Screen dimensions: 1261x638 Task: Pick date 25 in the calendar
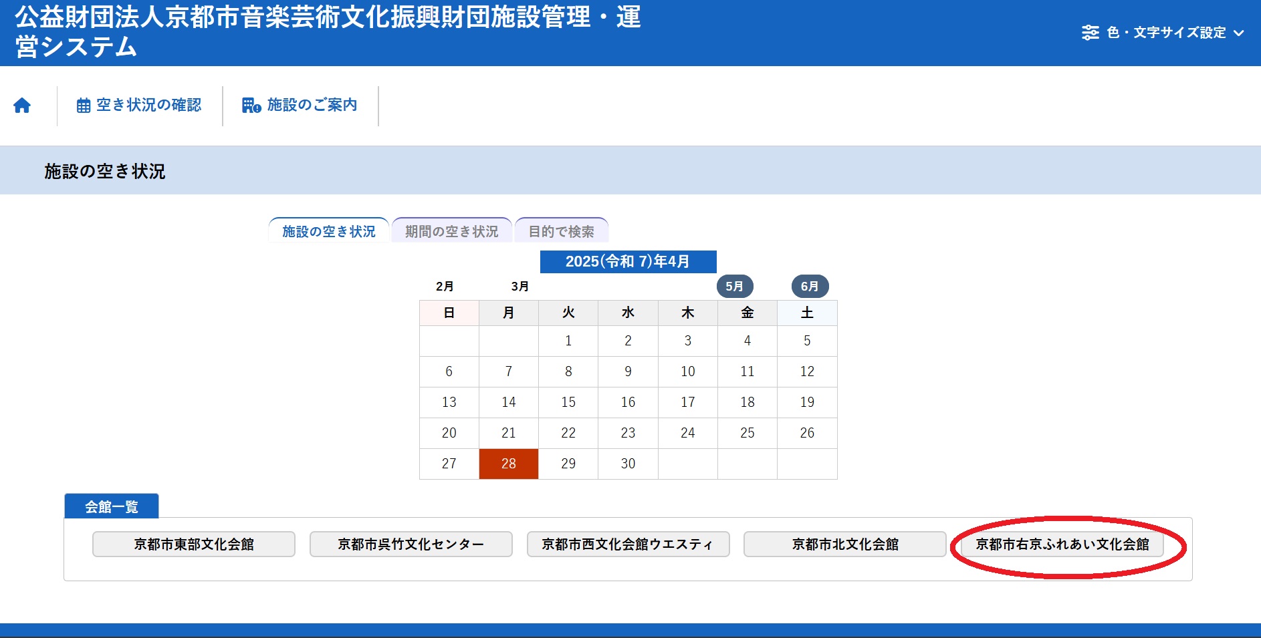click(x=748, y=433)
